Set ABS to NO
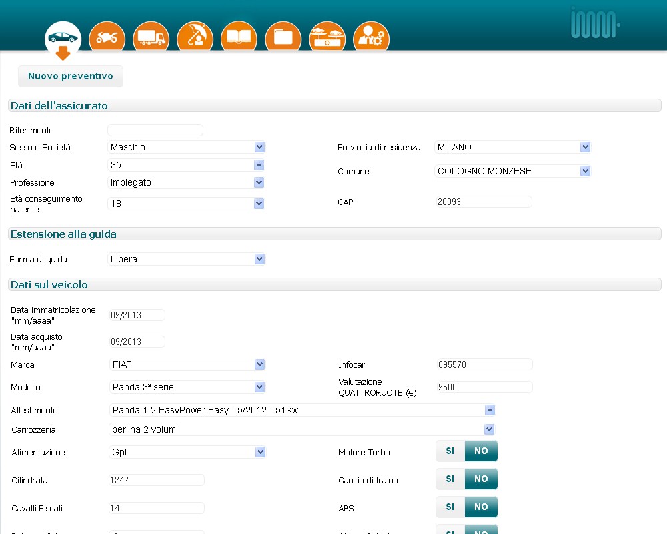The width and height of the screenshot is (667, 534). click(x=481, y=507)
